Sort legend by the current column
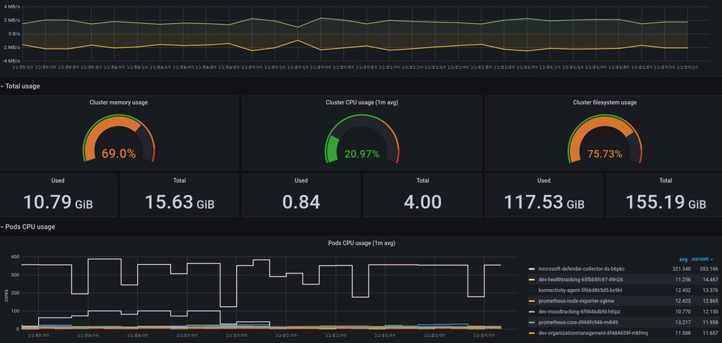The image size is (722, 343). [703, 259]
